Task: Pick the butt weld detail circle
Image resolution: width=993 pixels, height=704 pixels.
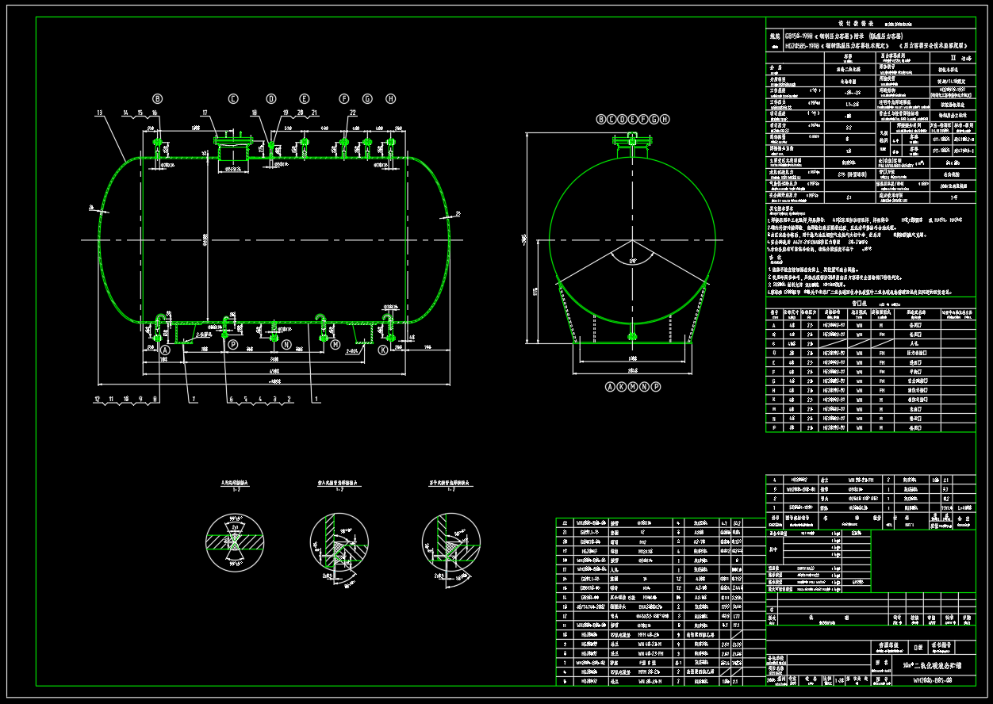Action: 233,542
